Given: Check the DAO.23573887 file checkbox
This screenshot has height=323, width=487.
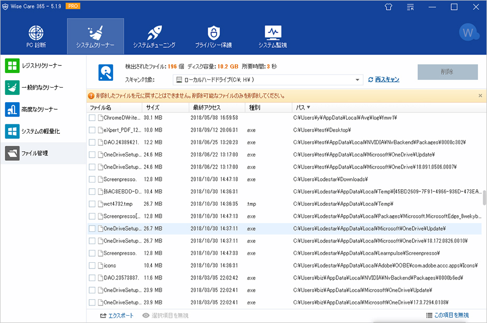Looking at the screenshot, I should pyautogui.click(x=92, y=278).
